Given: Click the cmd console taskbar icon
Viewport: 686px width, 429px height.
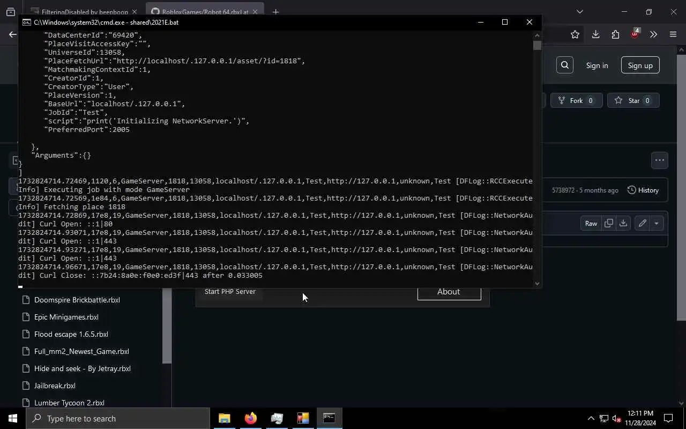Looking at the screenshot, I should [x=329, y=418].
